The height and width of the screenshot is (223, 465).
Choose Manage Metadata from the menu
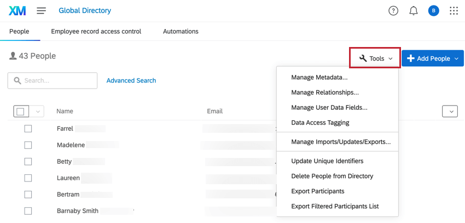[x=319, y=77]
